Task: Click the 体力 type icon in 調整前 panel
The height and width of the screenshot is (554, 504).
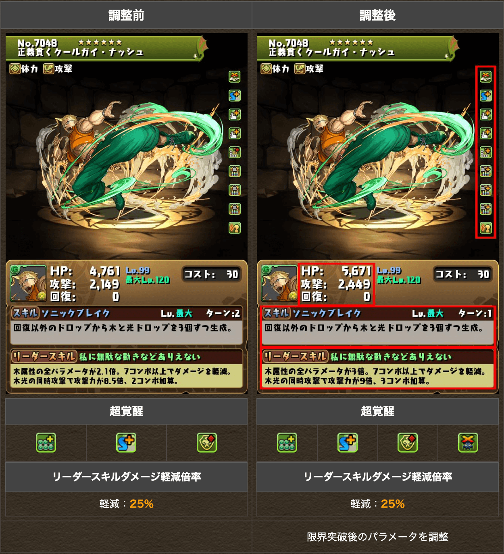Action: click(x=15, y=69)
